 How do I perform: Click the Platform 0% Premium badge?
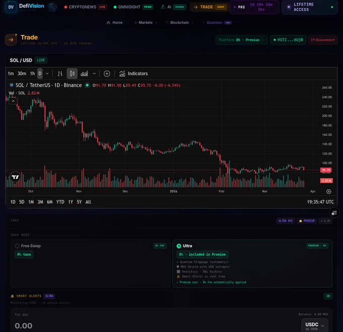click(x=241, y=40)
